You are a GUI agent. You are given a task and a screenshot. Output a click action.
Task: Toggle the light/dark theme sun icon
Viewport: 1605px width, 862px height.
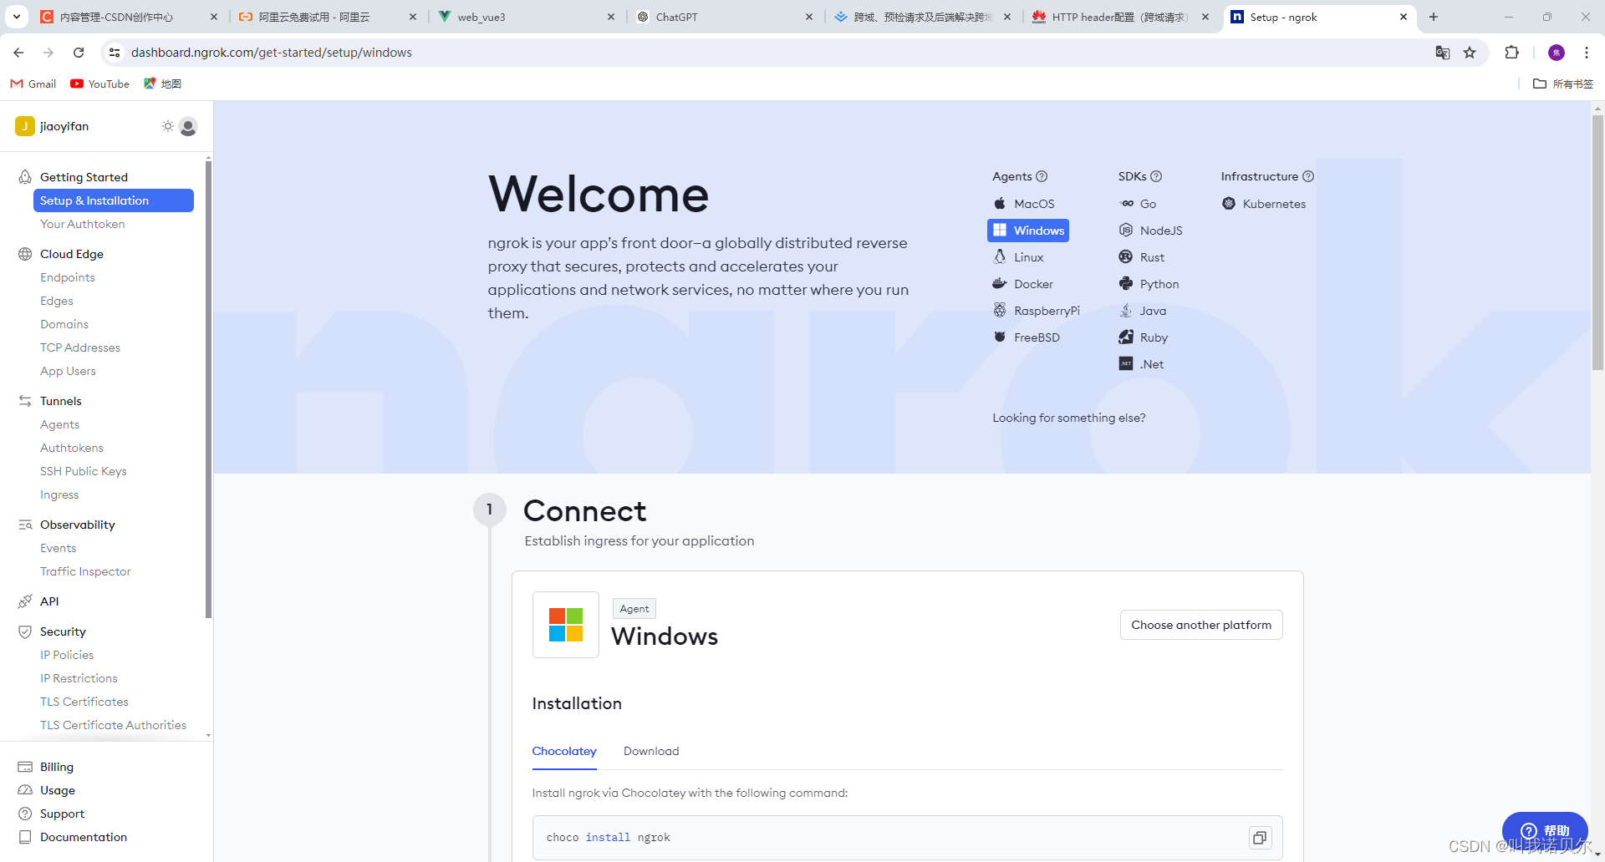[x=168, y=126]
